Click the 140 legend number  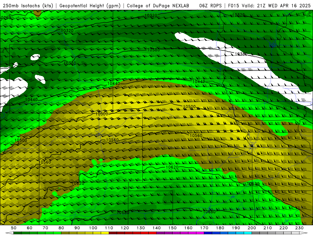click(157, 228)
